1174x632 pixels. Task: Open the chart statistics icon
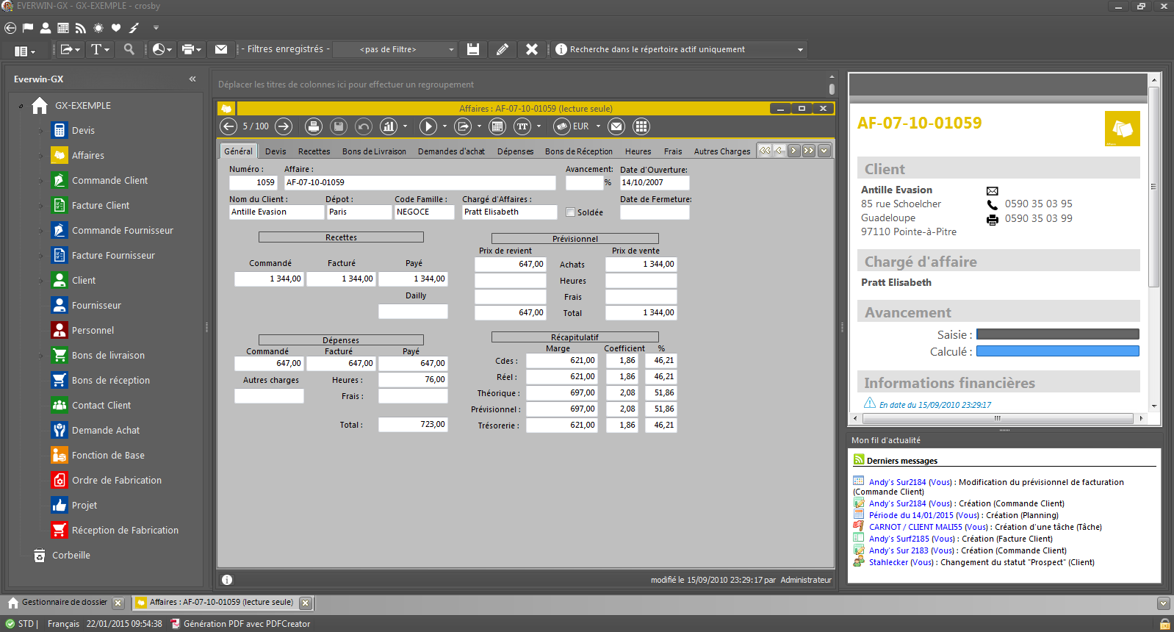[389, 126]
